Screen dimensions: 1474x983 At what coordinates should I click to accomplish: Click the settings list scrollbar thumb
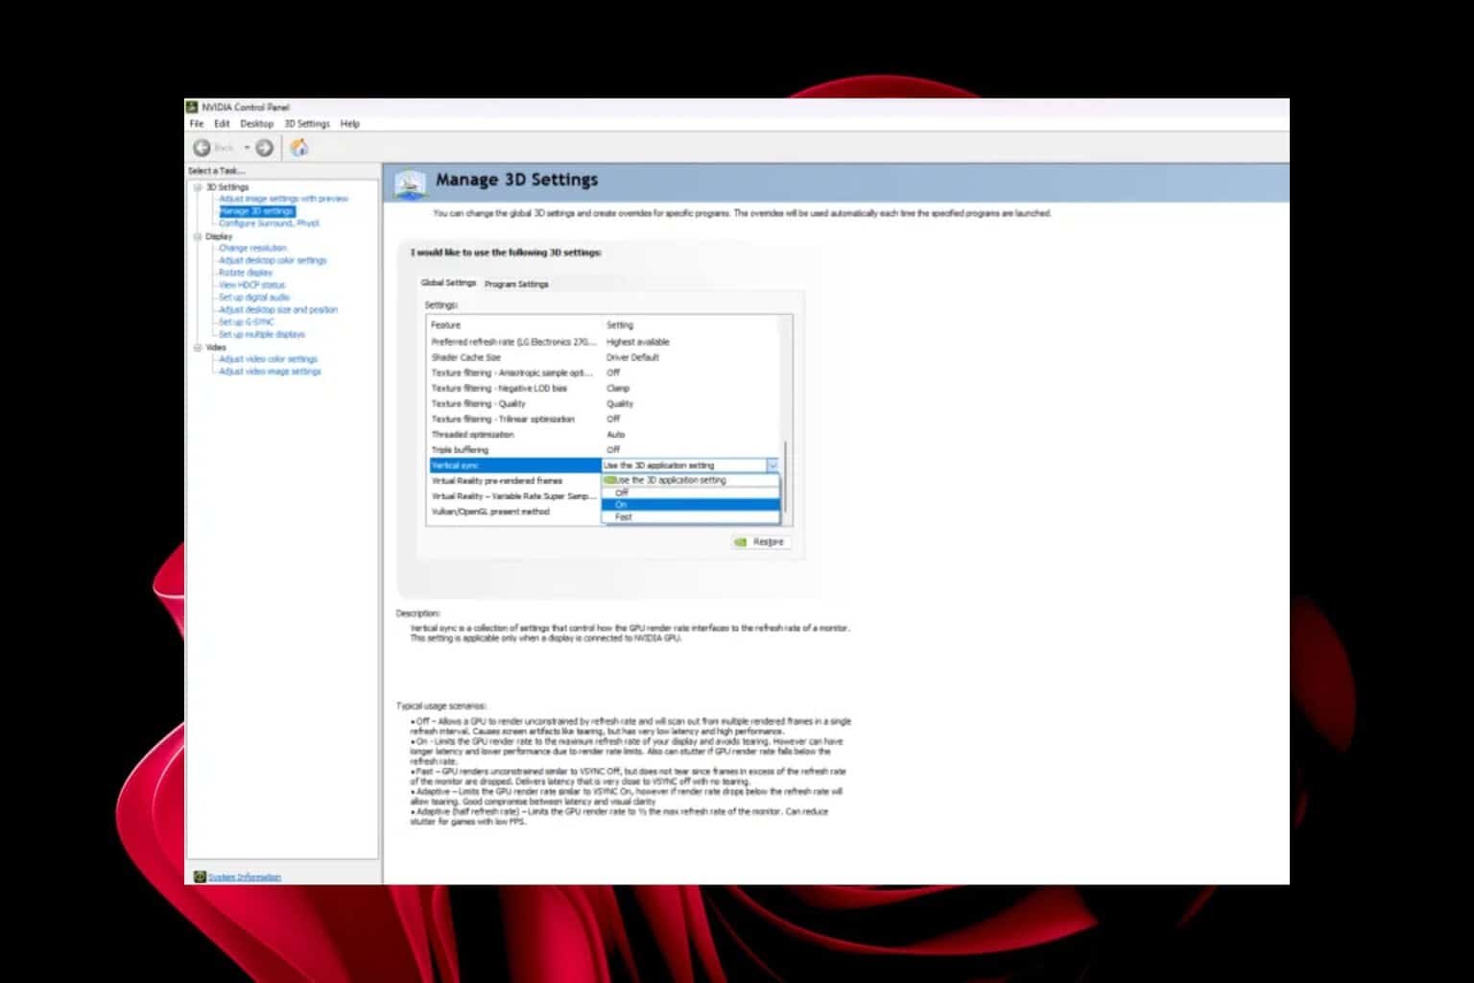tap(786, 477)
